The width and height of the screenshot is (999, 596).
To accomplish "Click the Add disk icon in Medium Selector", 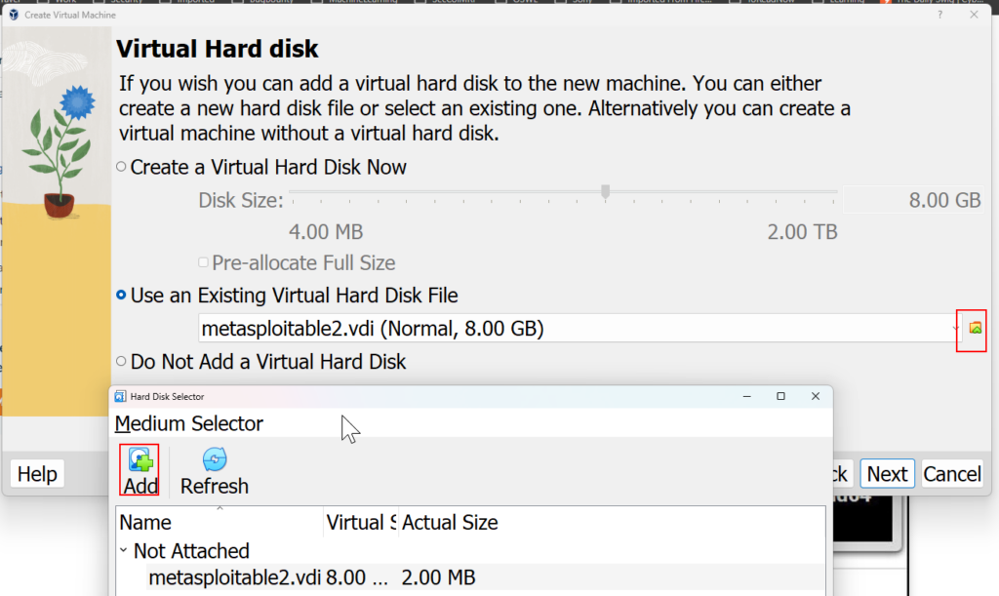I will pyautogui.click(x=140, y=459).
